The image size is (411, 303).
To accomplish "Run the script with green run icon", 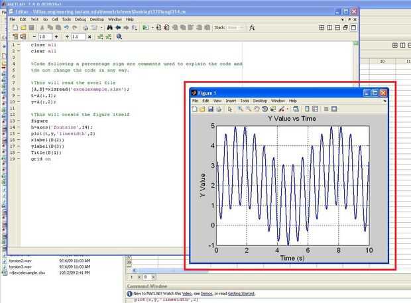I will click(x=145, y=28).
